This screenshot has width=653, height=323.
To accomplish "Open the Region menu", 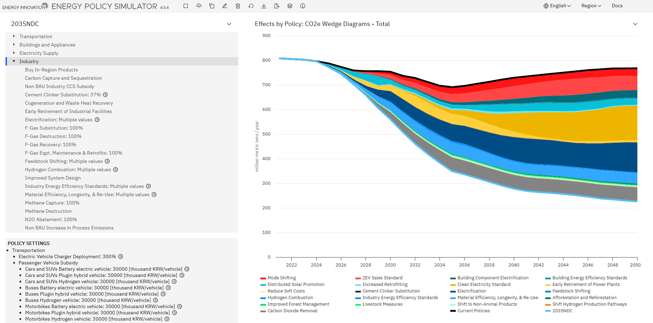I will click(591, 6).
